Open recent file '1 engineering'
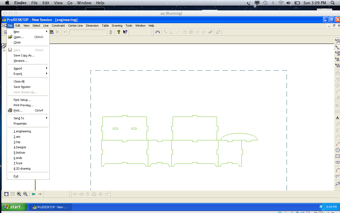 [x=28, y=131]
